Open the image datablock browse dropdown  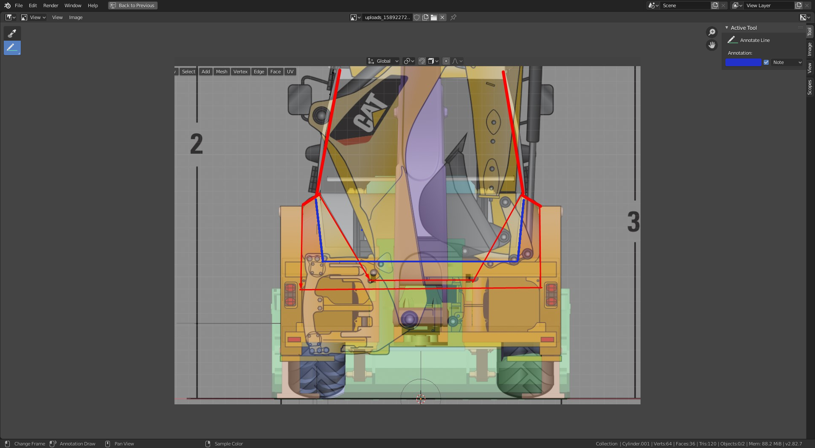tap(355, 17)
